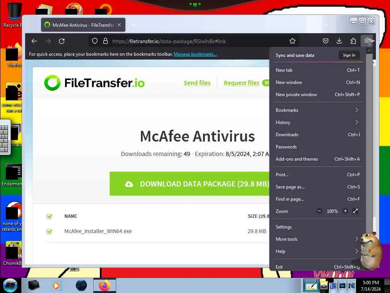Open the Extensions puzzle icon
This screenshot has height=293, width=390.
pyautogui.click(x=353, y=41)
